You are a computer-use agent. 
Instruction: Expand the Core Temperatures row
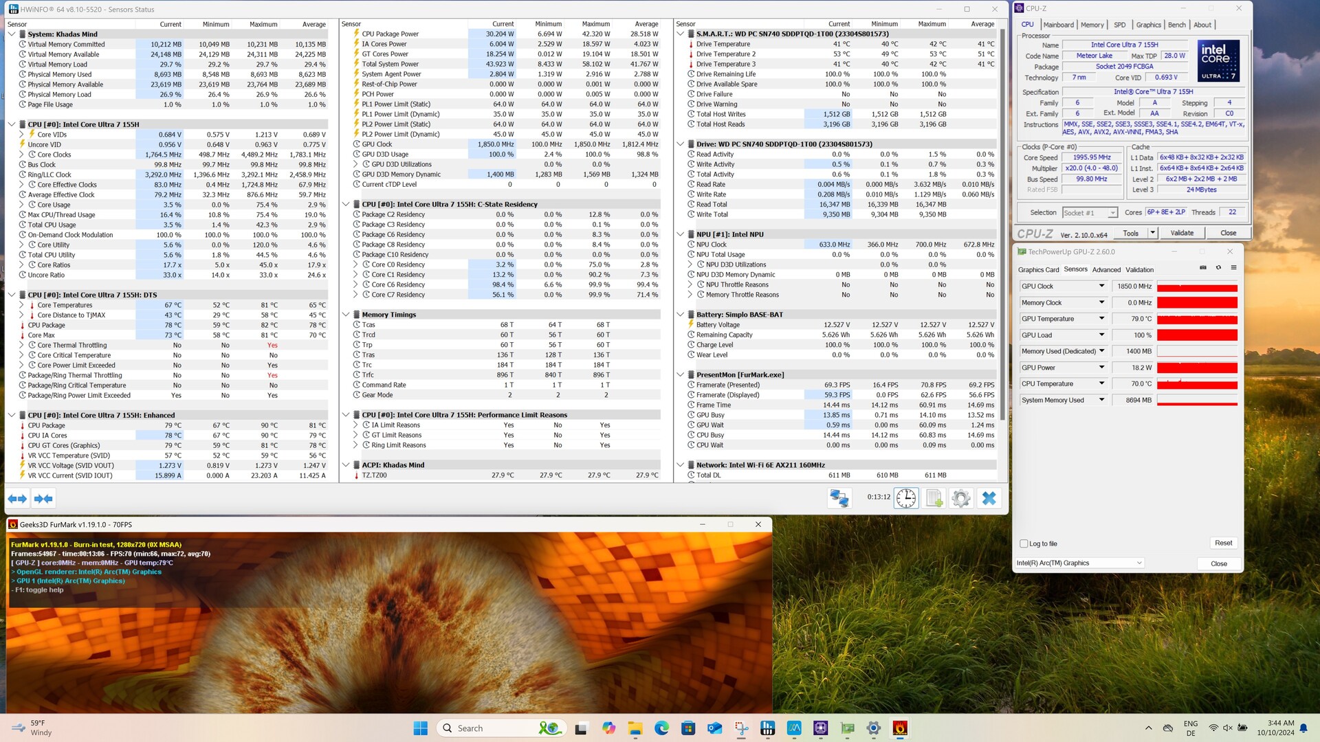(21, 305)
